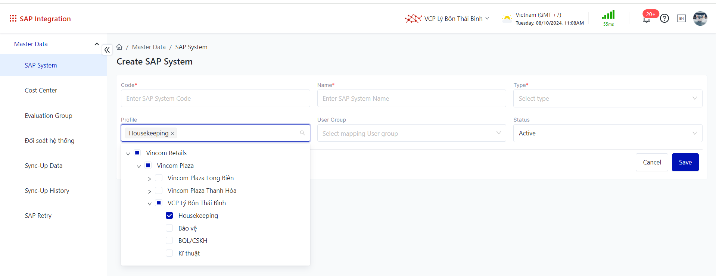Tick the BQL/CSKH checkbox
Viewport: 716px width, 276px height.
click(x=169, y=241)
